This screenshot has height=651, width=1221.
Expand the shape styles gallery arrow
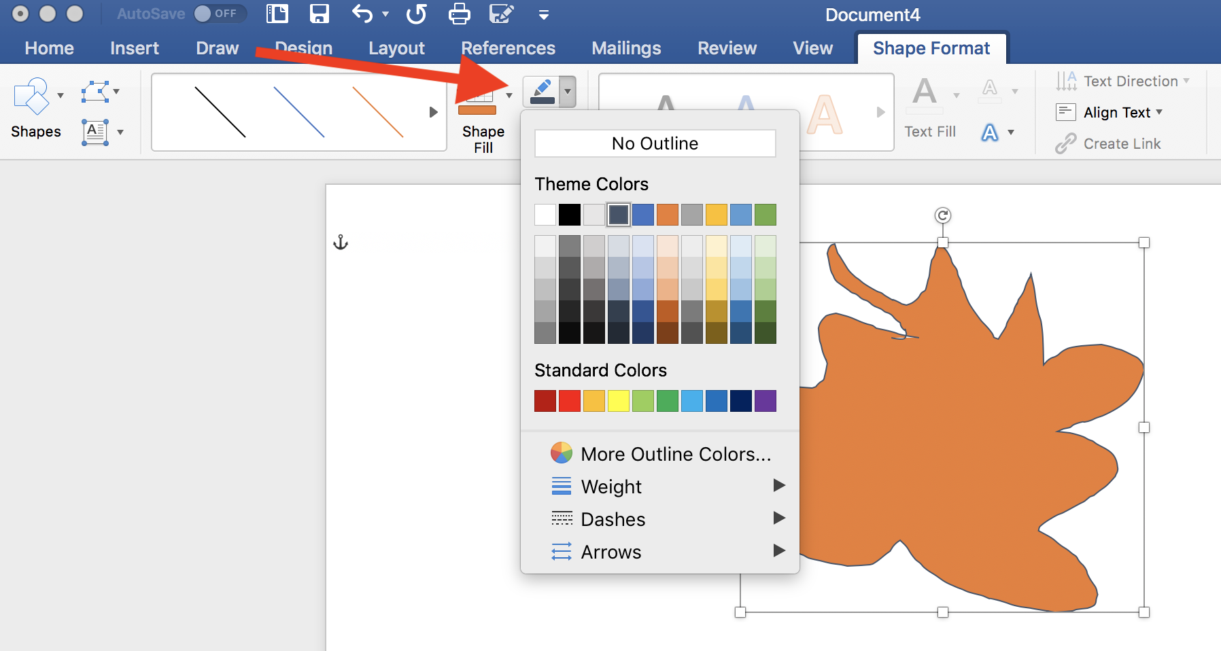pos(433,112)
